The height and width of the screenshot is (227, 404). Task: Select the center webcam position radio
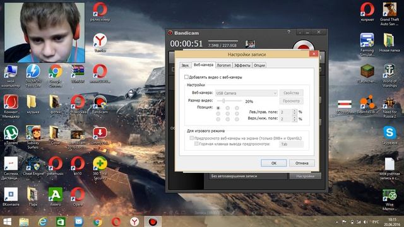click(227, 113)
